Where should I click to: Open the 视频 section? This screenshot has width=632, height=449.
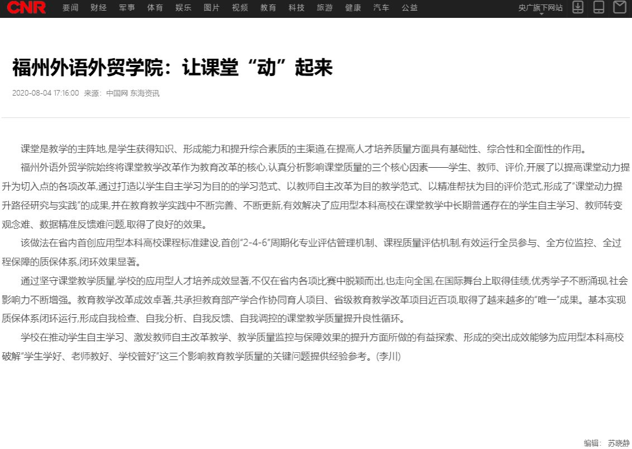[240, 8]
